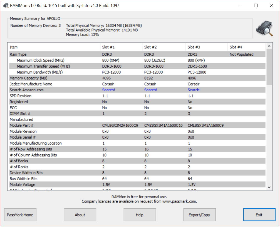Viewport: 280px width, 227px height.
Task: Click the value 16 for row addressing bits
Action: tap(147, 149)
